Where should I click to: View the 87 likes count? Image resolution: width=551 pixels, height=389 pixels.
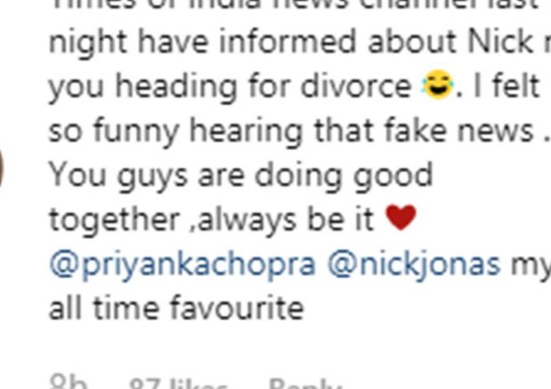coord(178,384)
